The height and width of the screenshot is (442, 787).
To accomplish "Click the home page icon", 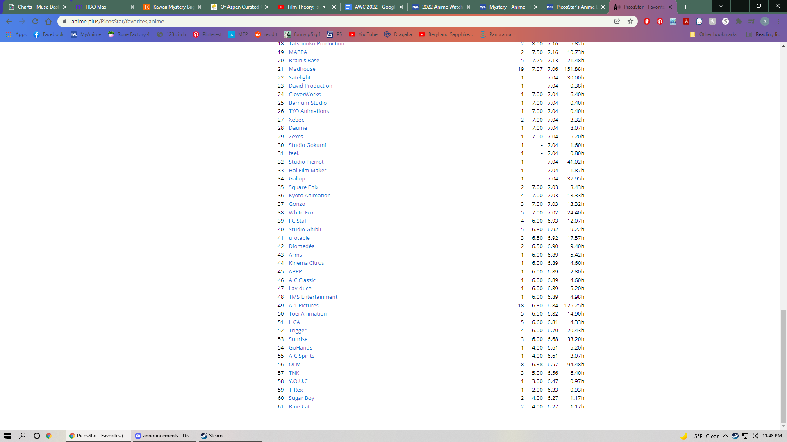I will click(x=48, y=21).
